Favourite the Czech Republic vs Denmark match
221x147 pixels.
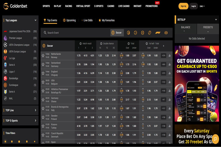click(x=43, y=135)
